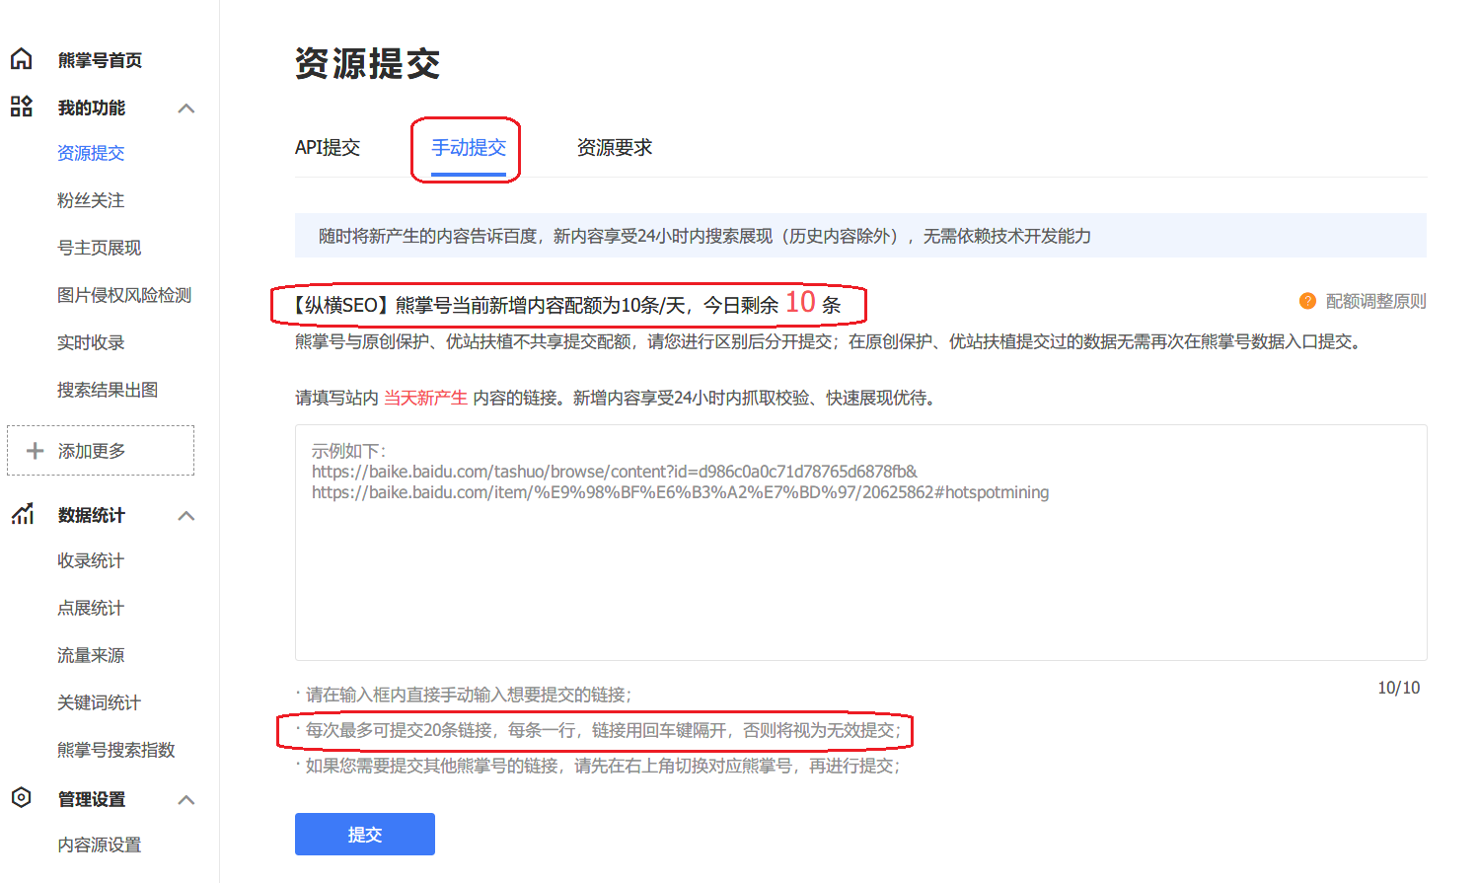Collapse the 管理设置 section chevron
1478x883 pixels.
coord(186,799)
